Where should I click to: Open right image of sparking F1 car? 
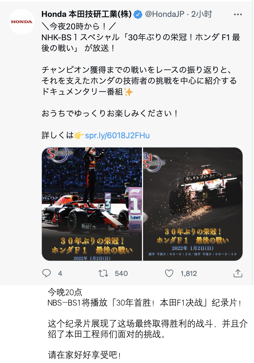tap(193, 204)
